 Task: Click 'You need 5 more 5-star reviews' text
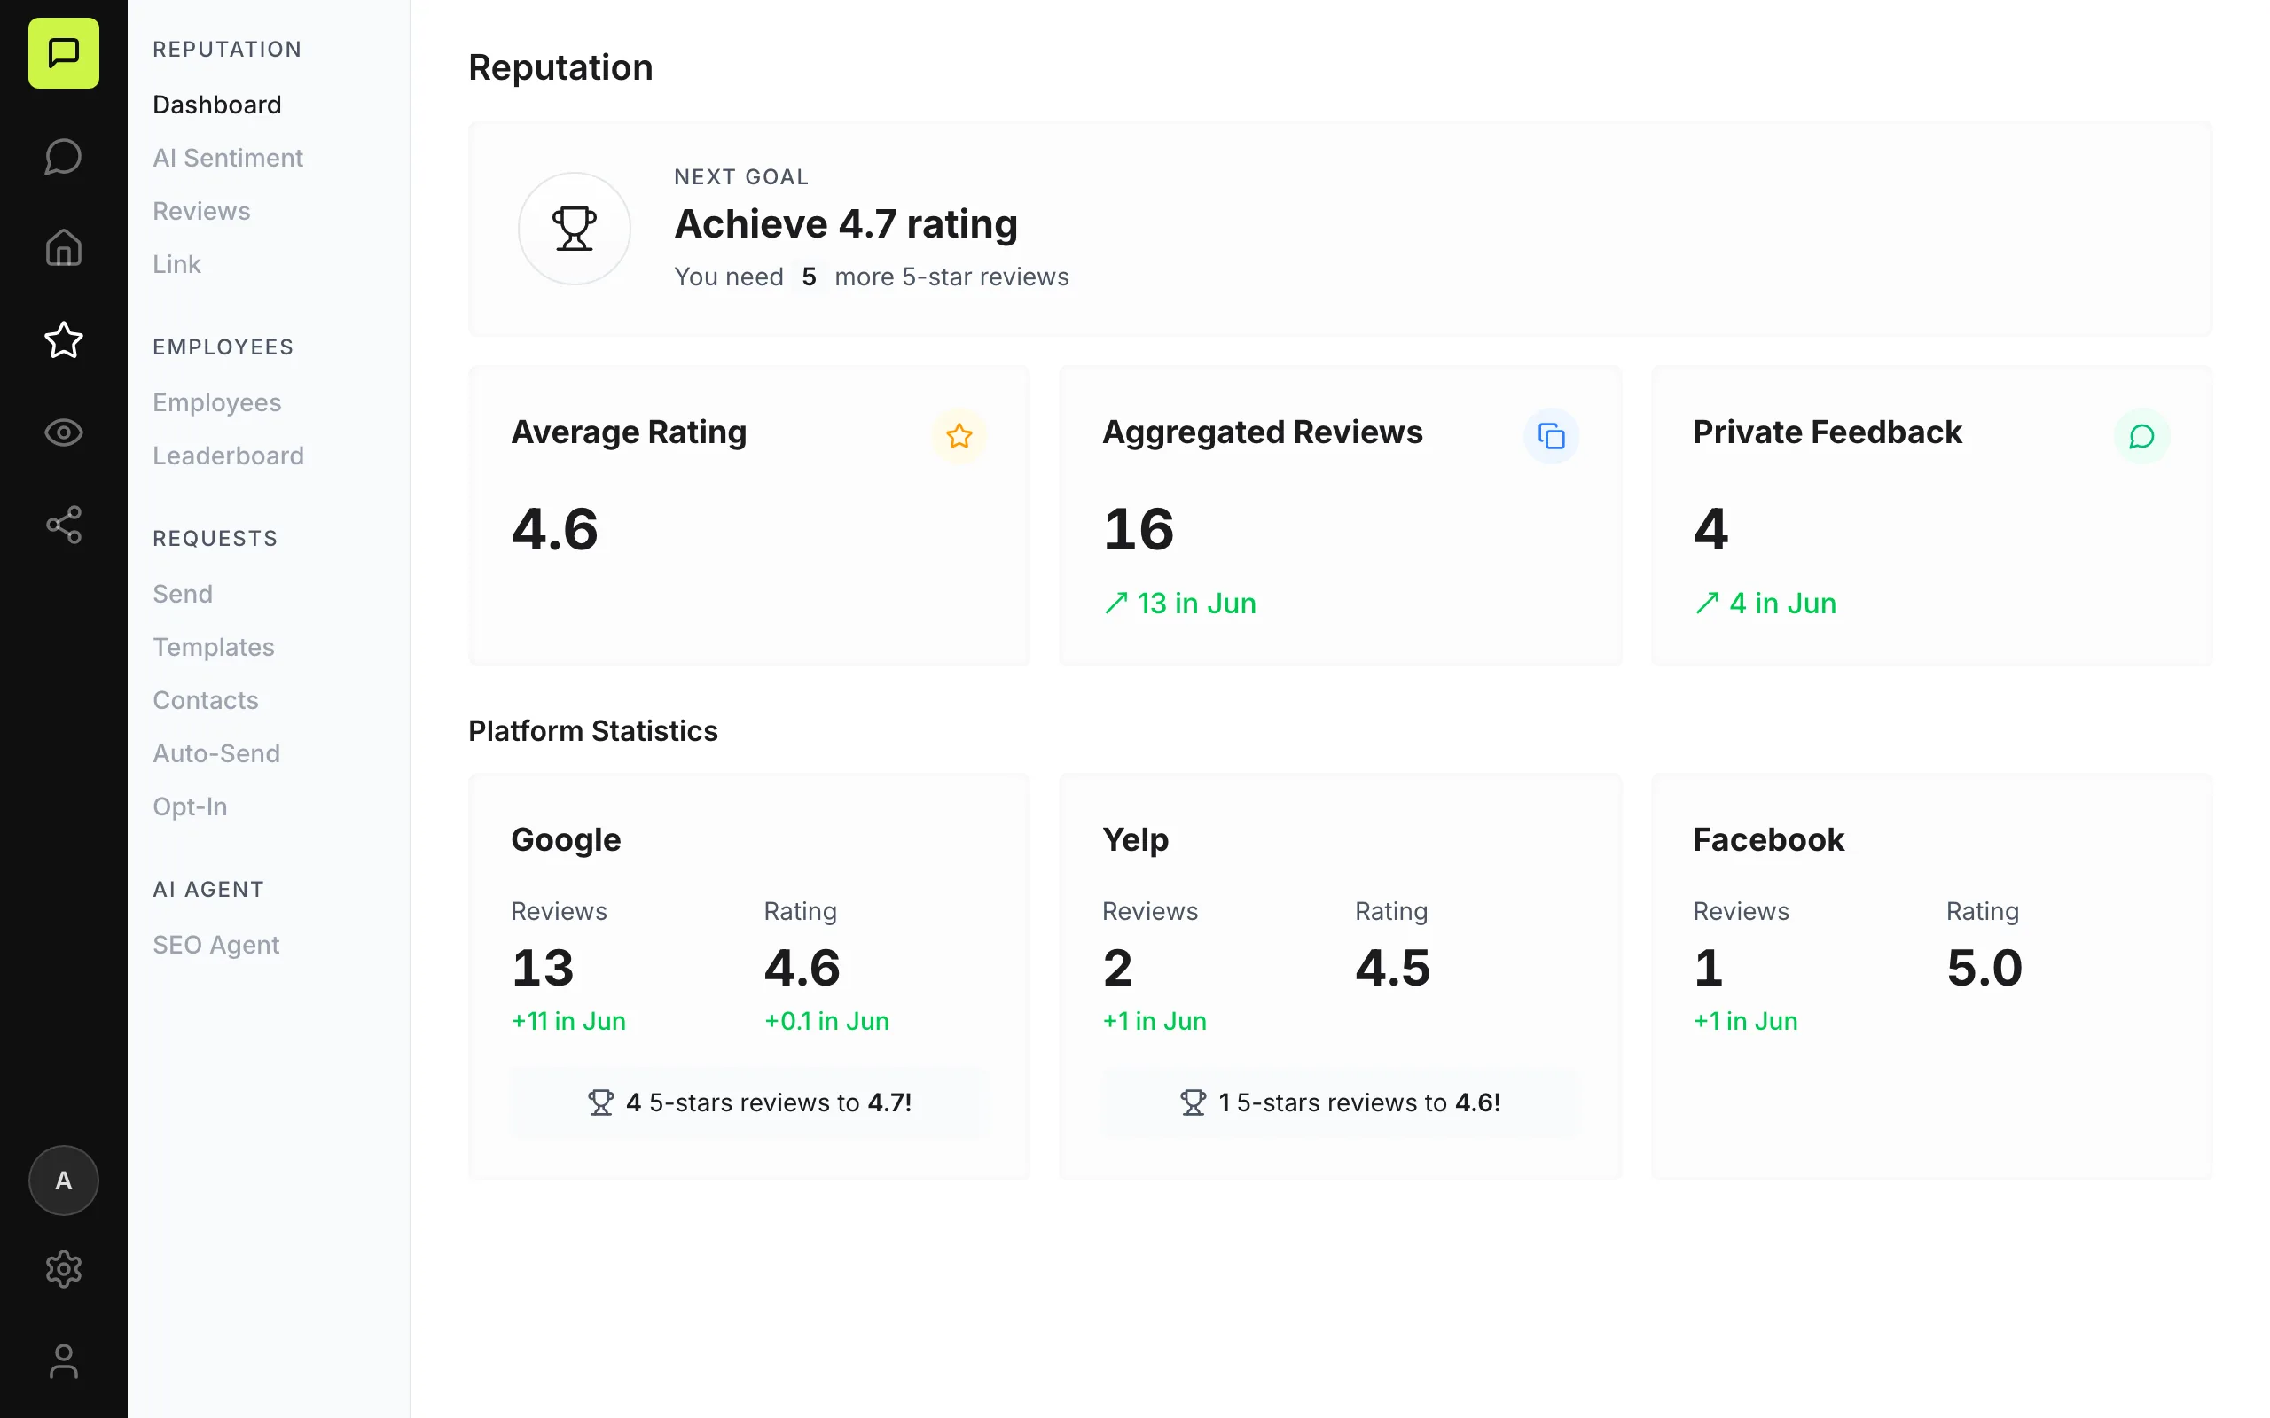pos(872,277)
